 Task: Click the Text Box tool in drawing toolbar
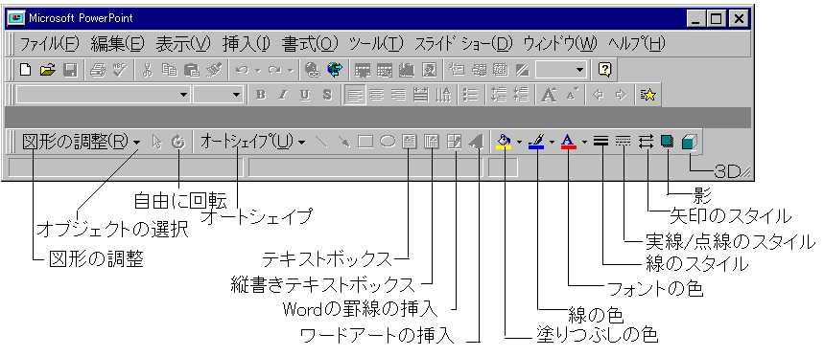coord(410,142)
